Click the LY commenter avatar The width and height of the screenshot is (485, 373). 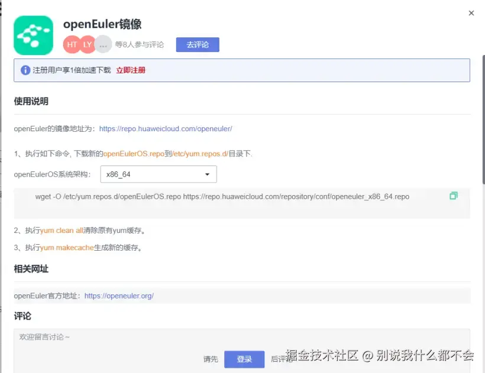[87, 44]
